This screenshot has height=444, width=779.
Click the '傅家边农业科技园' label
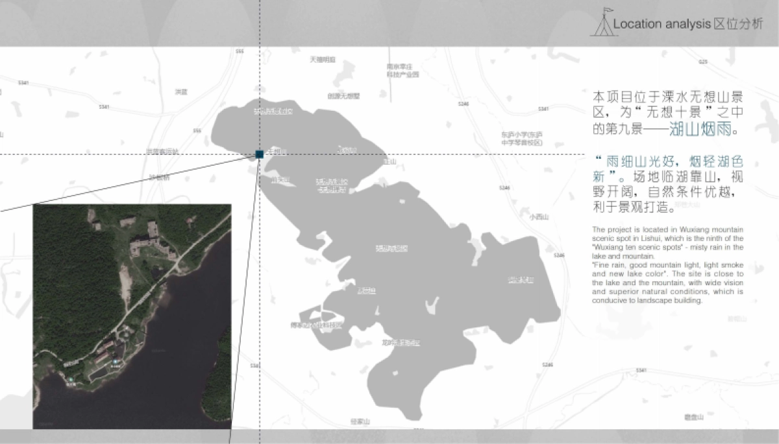coord(316,325)
